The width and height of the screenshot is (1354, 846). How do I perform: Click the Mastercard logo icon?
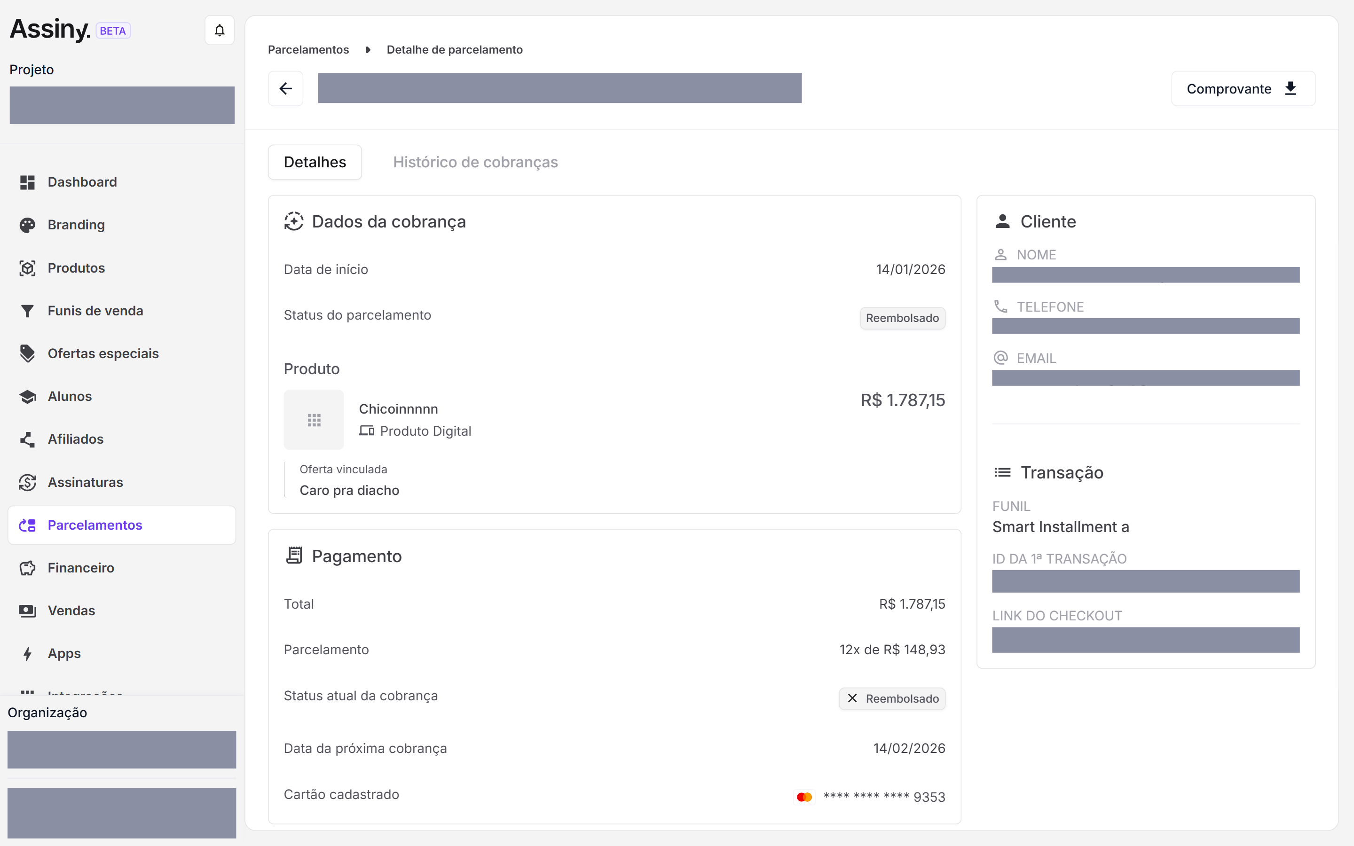click(804, 797)
